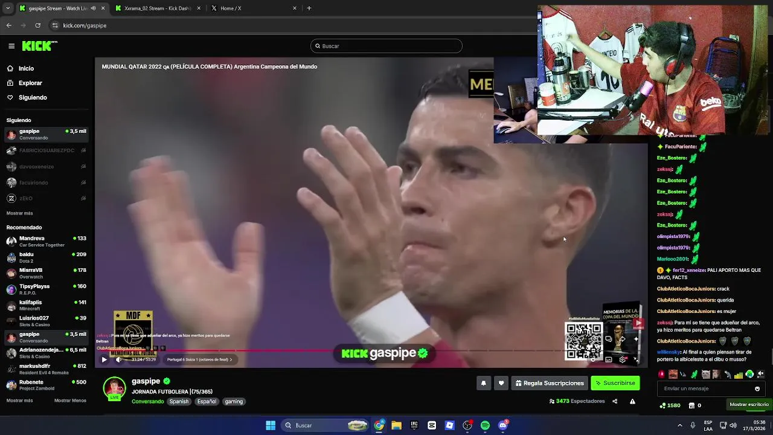This screenshot has width=773, height=435.
Task: Insert the white cat emote
Action: point(706,375)
